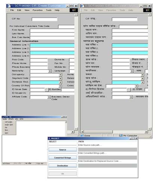Open the Affiliate Code dropdown
The height and width of the screenshot is (181, 155).
tap(49, 97)
